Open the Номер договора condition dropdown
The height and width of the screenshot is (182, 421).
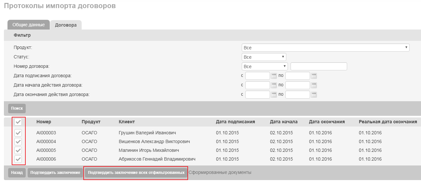click(x=265, y=67)
